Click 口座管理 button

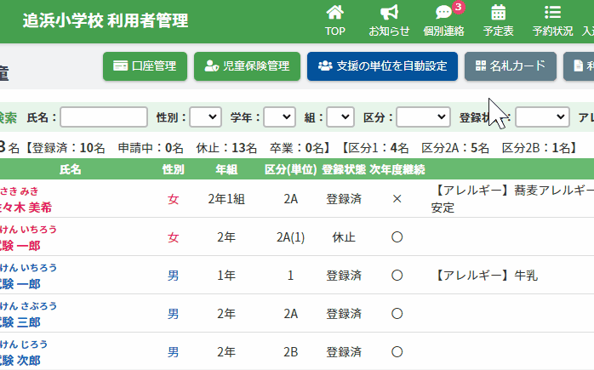click(x=145, y=66)
